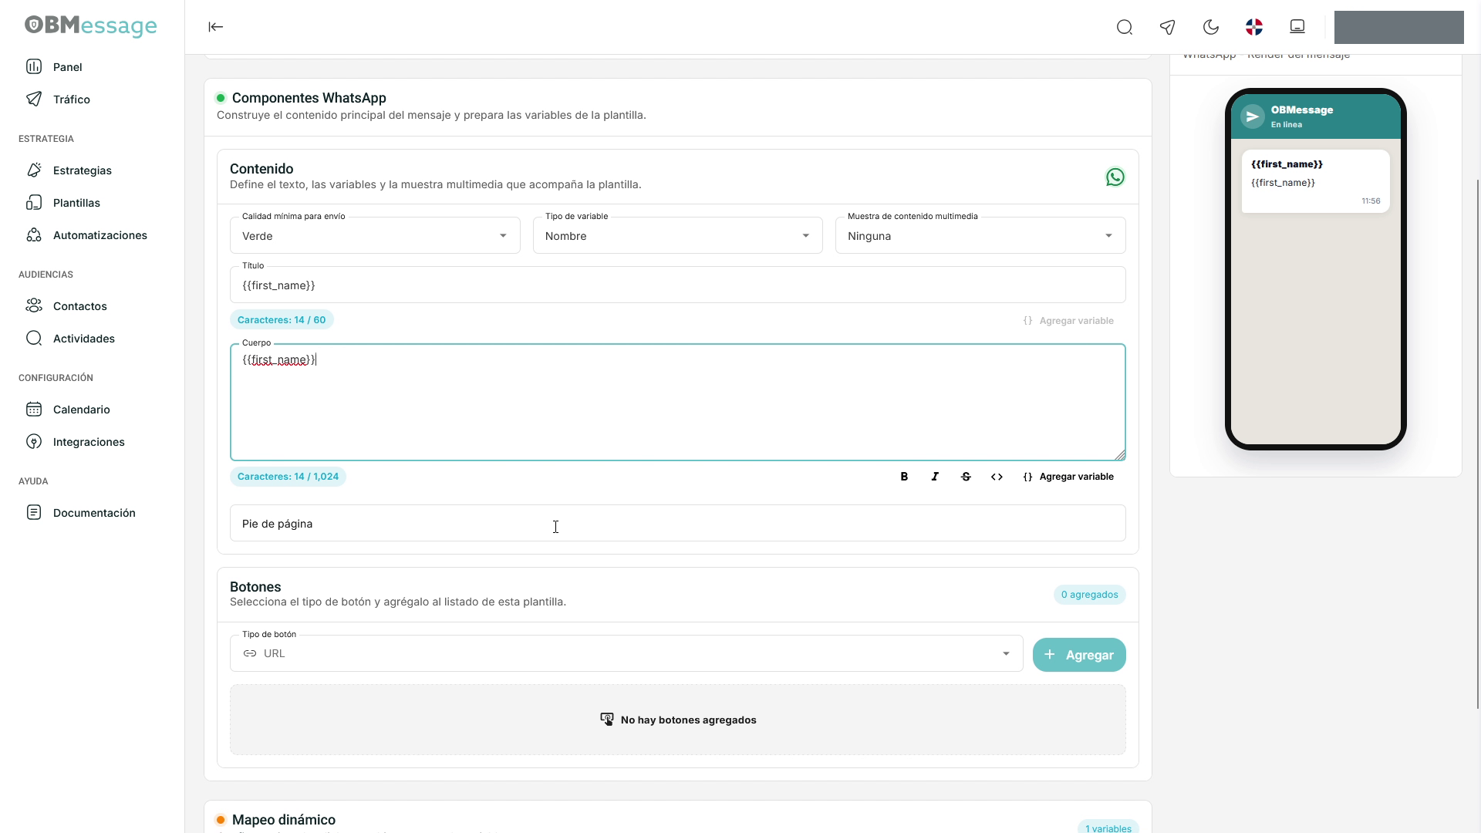The width and height of the screenshot is (1481, 833).
Task: Click the OBMessage logo
Action: tap(90, 25)
